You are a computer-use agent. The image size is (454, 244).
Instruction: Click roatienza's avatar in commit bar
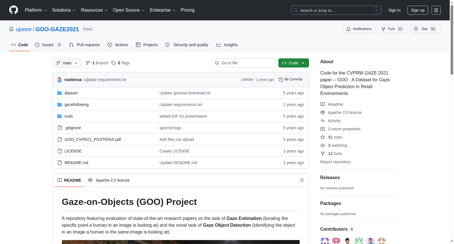(x=59, y=80)
